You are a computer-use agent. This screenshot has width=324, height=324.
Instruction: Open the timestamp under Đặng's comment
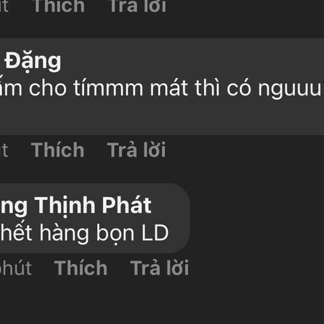click(x=4, y=150)
